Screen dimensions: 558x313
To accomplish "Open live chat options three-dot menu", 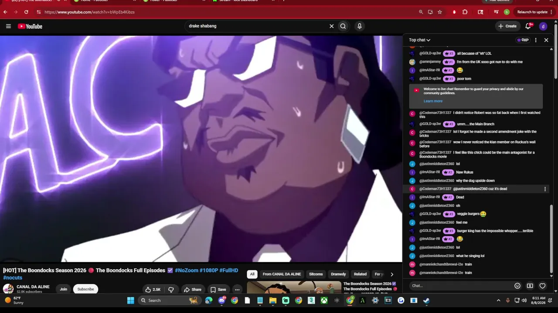I will pyautogui.click(x=536, y=40).
